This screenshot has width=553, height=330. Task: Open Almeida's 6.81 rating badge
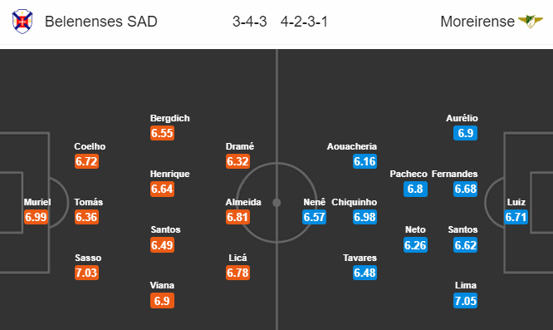(237, 217)
